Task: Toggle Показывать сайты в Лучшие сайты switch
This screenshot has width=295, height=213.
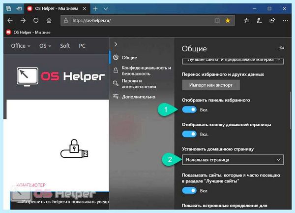Action: click(x=189, y=190)
